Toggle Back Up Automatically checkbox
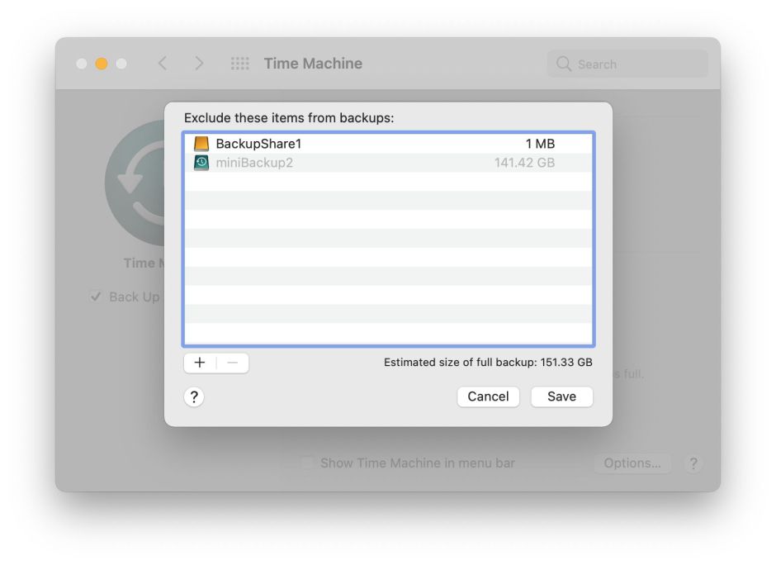The height and width of the screenshot is (565, 776). pyautogui.click(x=96, y=297)
